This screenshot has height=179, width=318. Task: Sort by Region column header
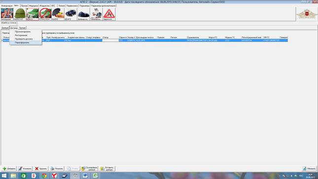click(x=178, y=37)
